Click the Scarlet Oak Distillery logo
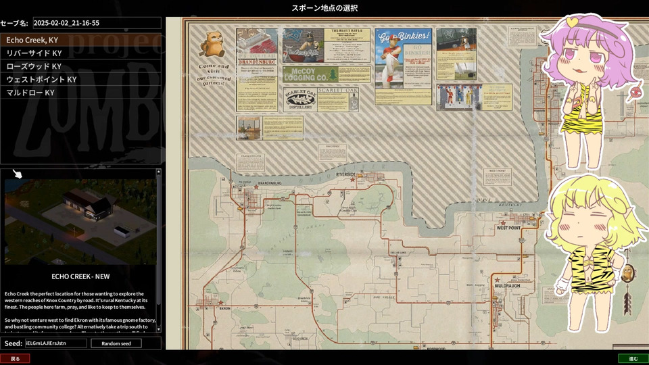 coord(300,100)
